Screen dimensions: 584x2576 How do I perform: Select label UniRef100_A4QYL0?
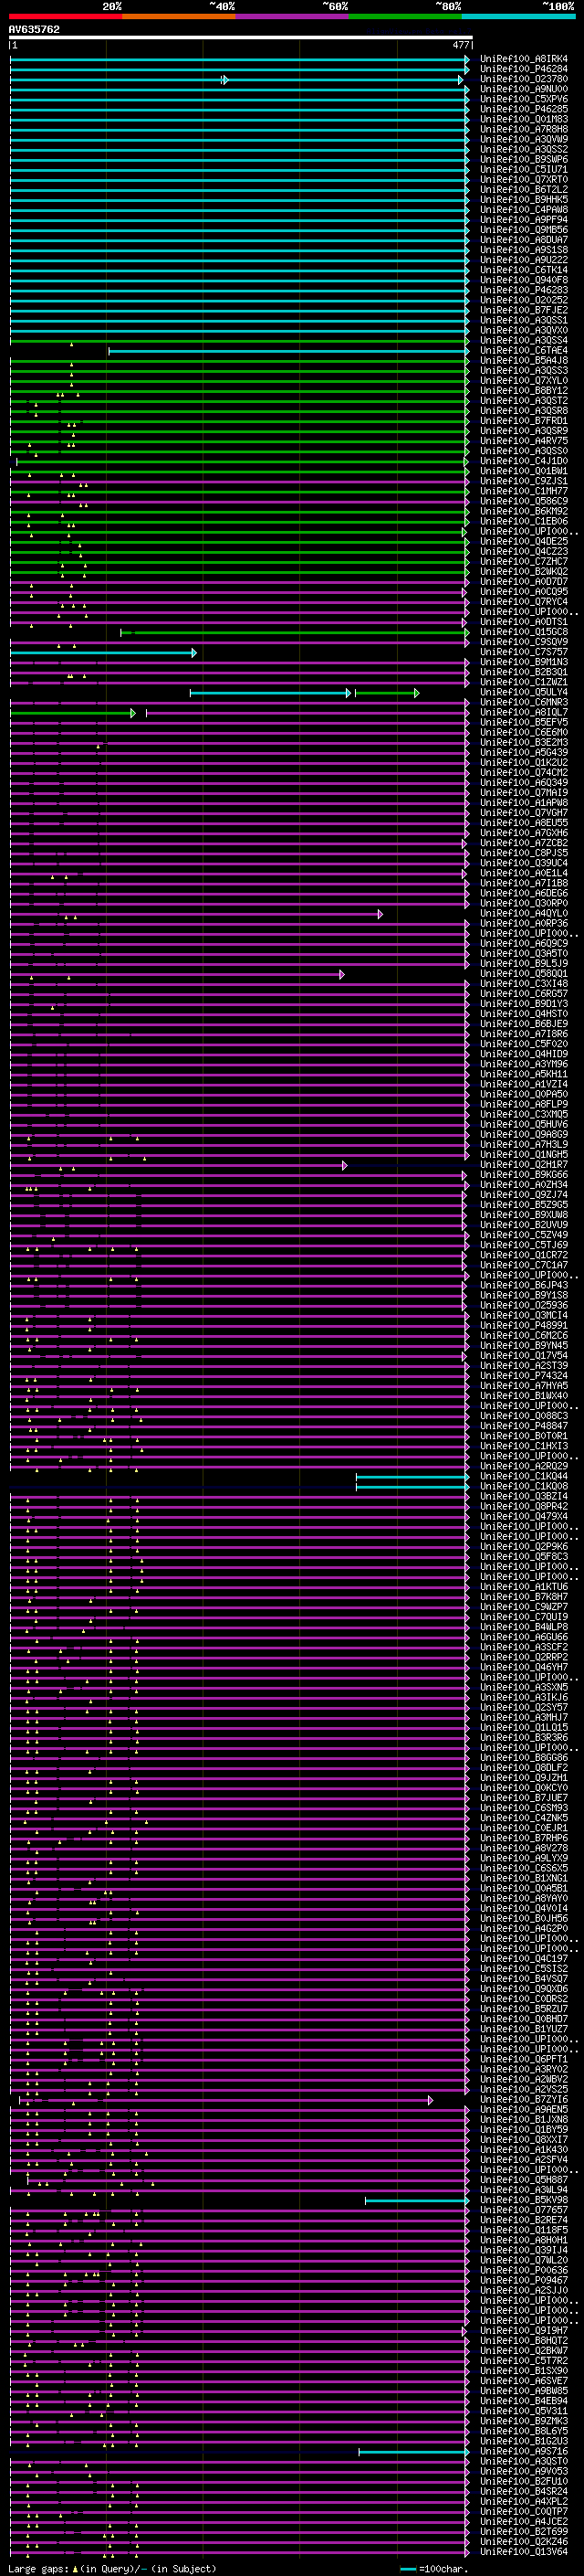pyautogui.click(x=524, y=913)
